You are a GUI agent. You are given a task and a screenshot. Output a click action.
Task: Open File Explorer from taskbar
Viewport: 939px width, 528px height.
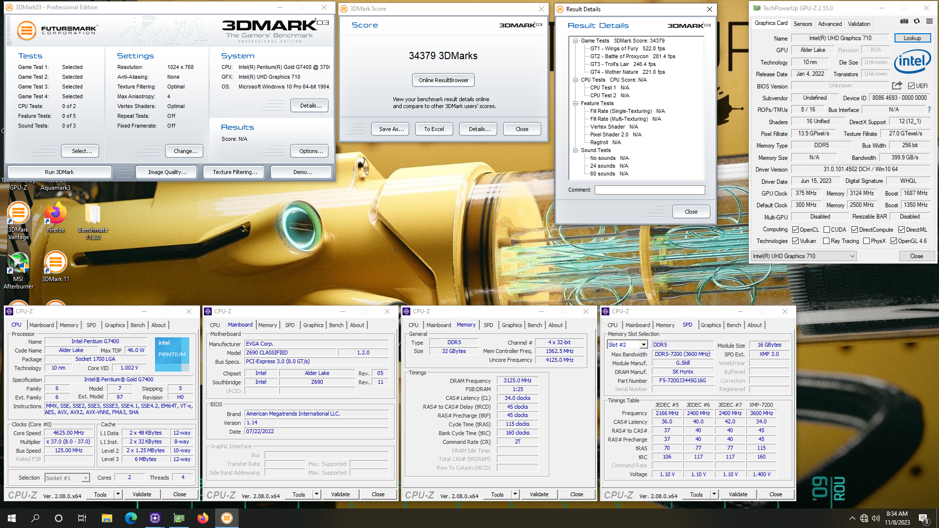[107, 518]
